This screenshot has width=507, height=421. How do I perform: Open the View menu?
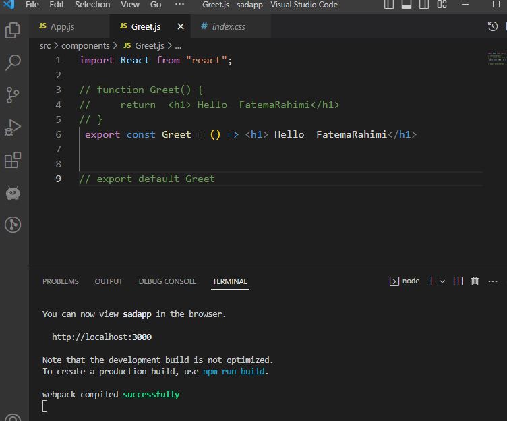tap(130, 5)
